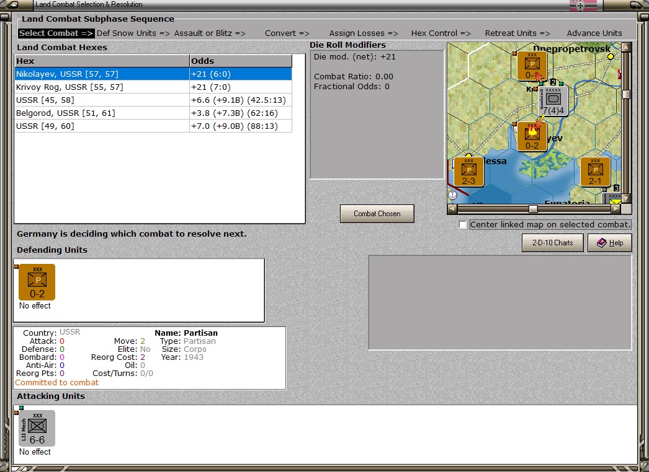Click the Def Snow Units subphase step

pos(133,33)
